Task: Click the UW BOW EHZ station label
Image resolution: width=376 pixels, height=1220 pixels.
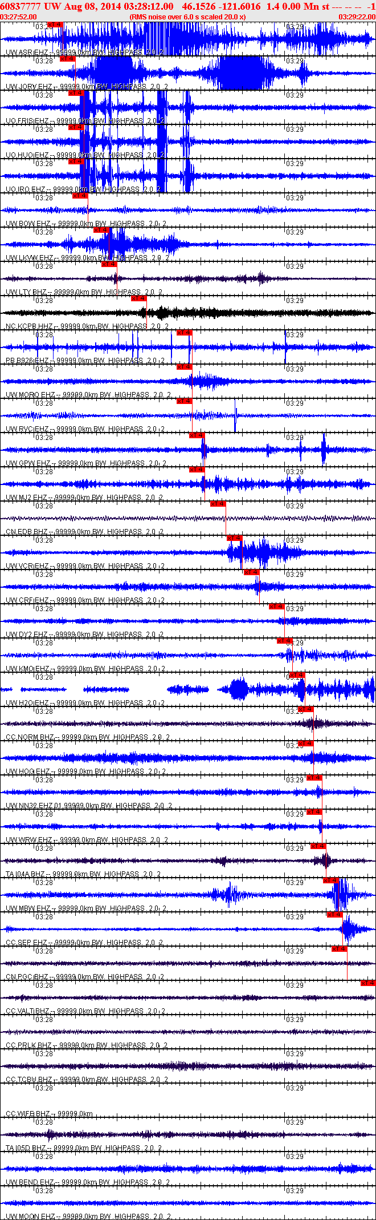Action: click(x=28, y=224)
